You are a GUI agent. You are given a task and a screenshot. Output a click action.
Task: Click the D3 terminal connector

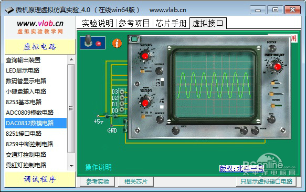[122, 92]
